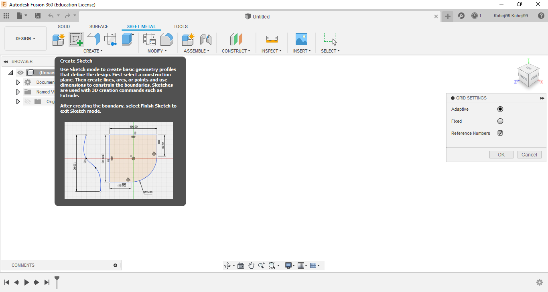The image size is (548, 292).
Task: Click the Look At tool
Action: pyautogui.click(x=241, y=266)
